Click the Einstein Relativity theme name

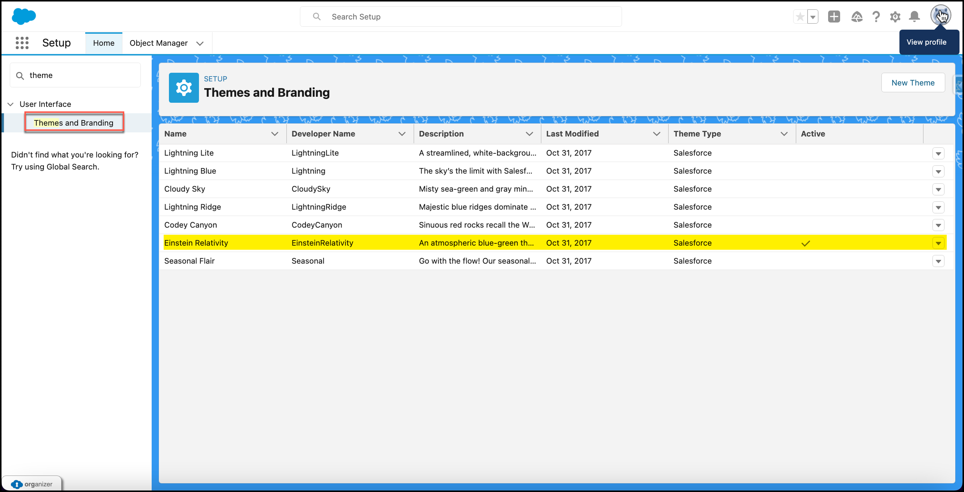[x=196, y=243]
